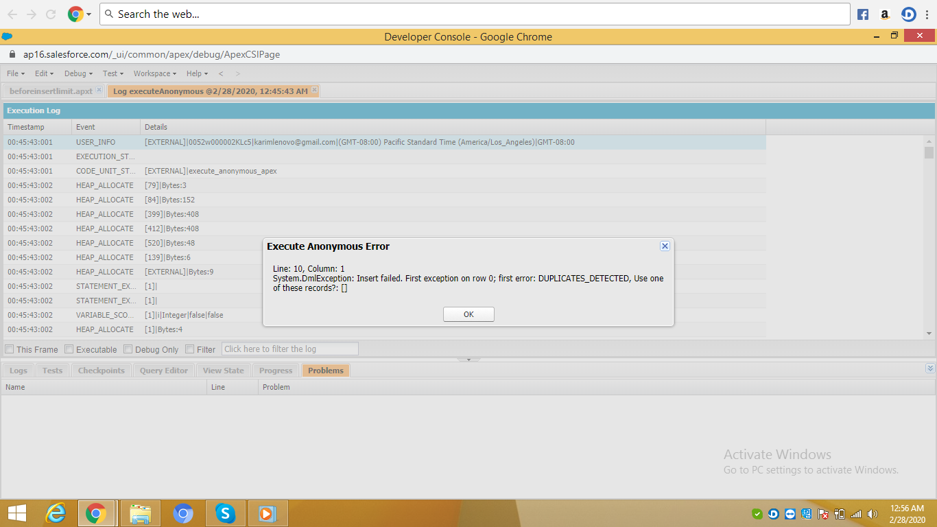The image size is (937, 527).
Task: Open the Facebook shortcut icon
Action: 863,14
